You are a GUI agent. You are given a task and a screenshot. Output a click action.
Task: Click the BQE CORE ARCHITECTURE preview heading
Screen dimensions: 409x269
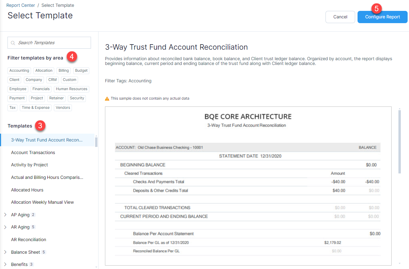click(x=248, y=117)
